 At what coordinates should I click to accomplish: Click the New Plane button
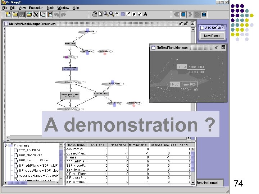(212, 36)
